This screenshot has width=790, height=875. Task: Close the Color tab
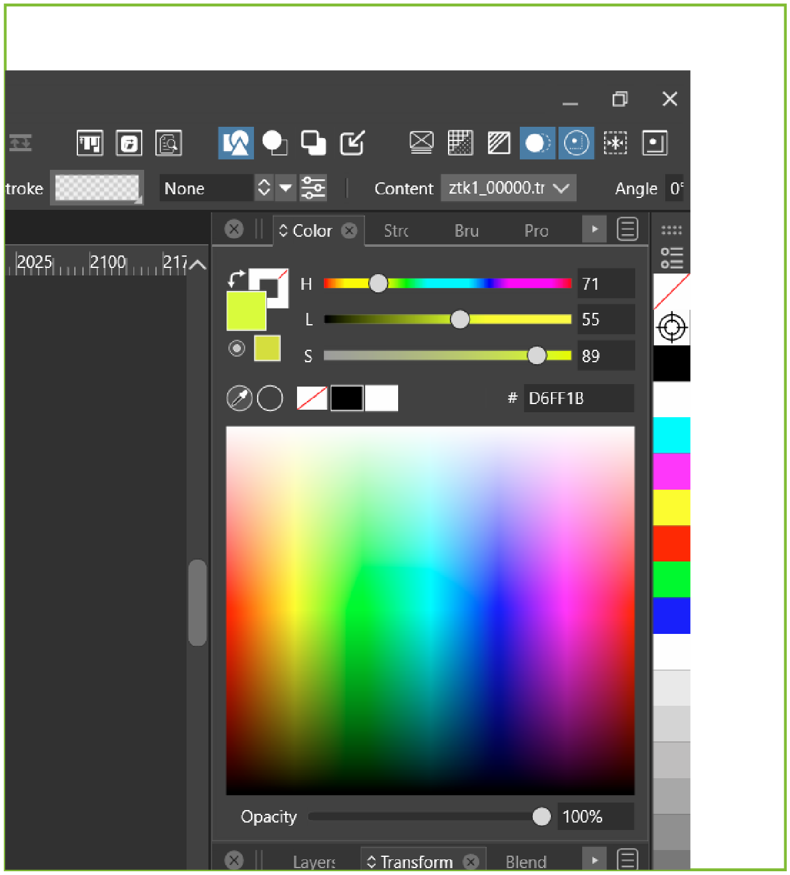point(349,230)
